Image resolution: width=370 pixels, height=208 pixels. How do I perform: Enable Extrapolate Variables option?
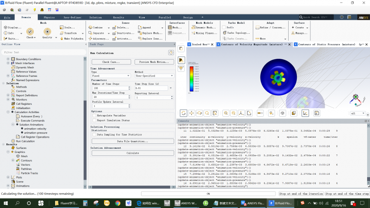(94, 116)
